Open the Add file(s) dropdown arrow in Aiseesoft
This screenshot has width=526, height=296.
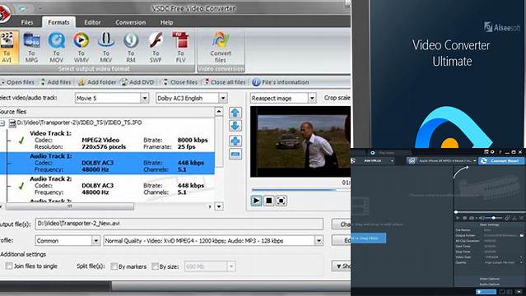[x=392, y=161]
